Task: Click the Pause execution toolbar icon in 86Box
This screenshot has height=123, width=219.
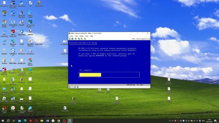Action: (x=70, y=39)
